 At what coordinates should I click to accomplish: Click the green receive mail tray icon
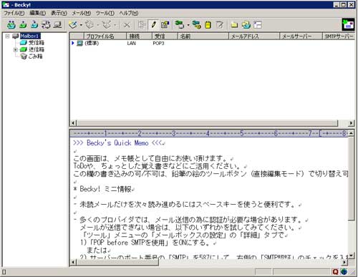[23, 24]
